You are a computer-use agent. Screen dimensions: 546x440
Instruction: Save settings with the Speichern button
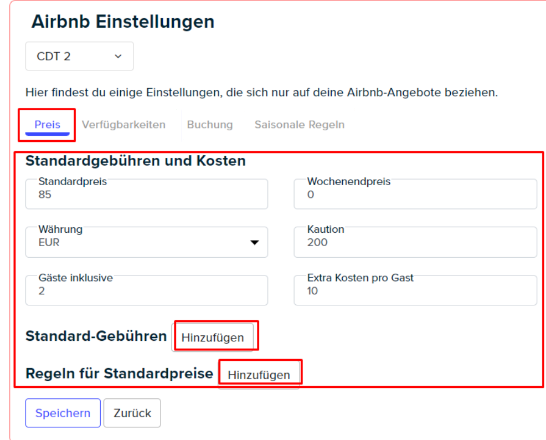pyautogui.click(x=63, y=413)
